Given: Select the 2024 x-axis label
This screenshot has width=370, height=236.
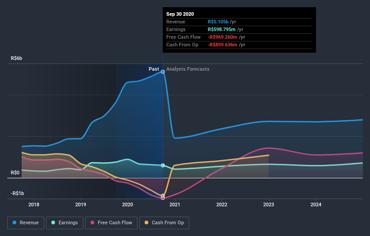Looking at the screenshot, I should point(316,204).
